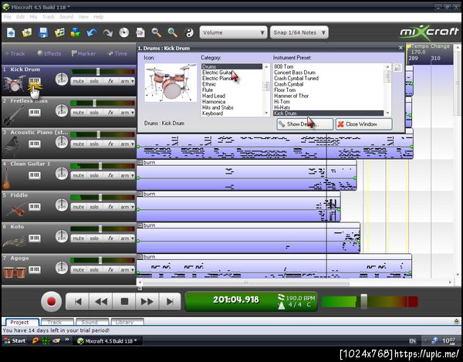
Task: Undo last action with the blue arrow
Action: (92, 32)
